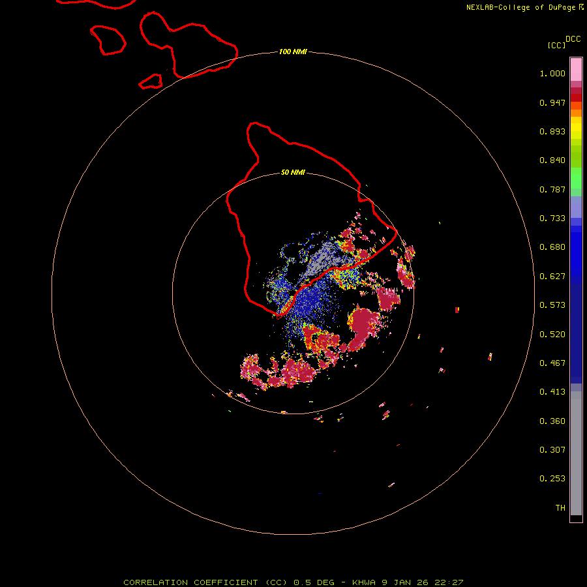
Task: Click the Correlation Coefficient caption at bottom
Action: point(293,582)
